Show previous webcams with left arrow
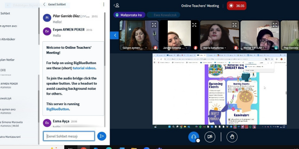 pos(115,35)
